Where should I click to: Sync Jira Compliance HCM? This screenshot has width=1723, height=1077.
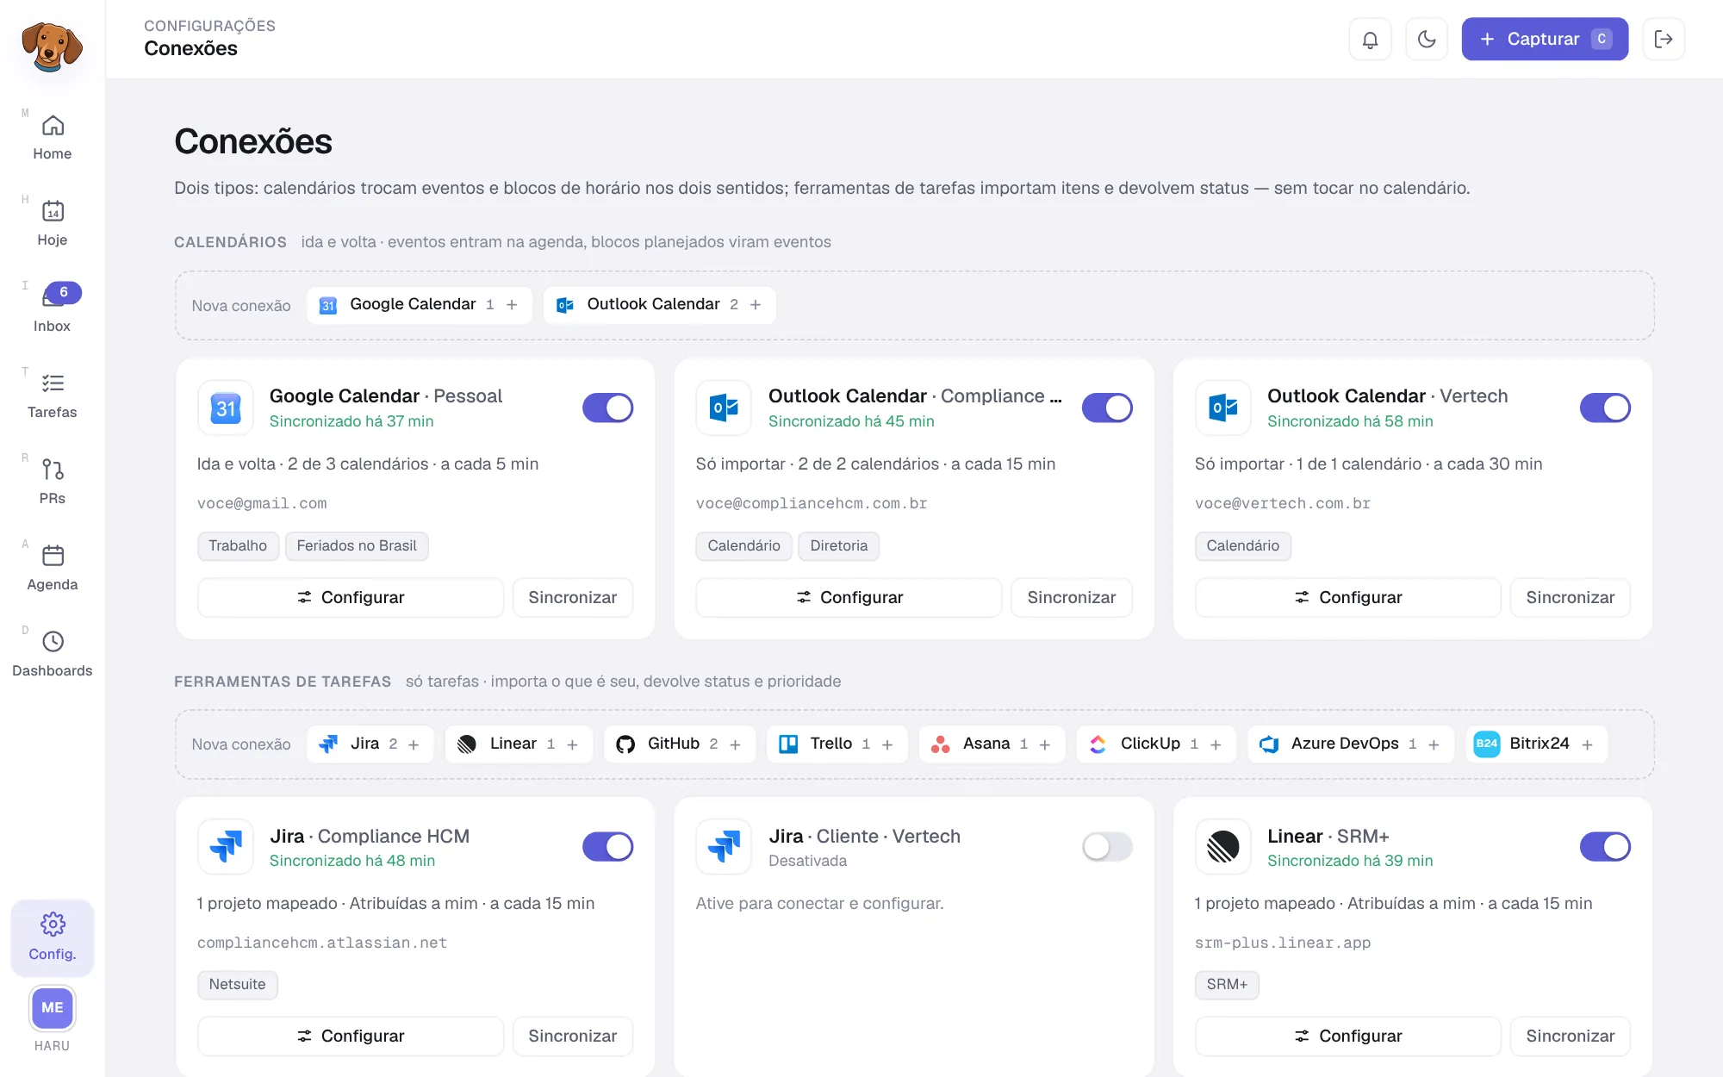click(x=573, y=1037)
